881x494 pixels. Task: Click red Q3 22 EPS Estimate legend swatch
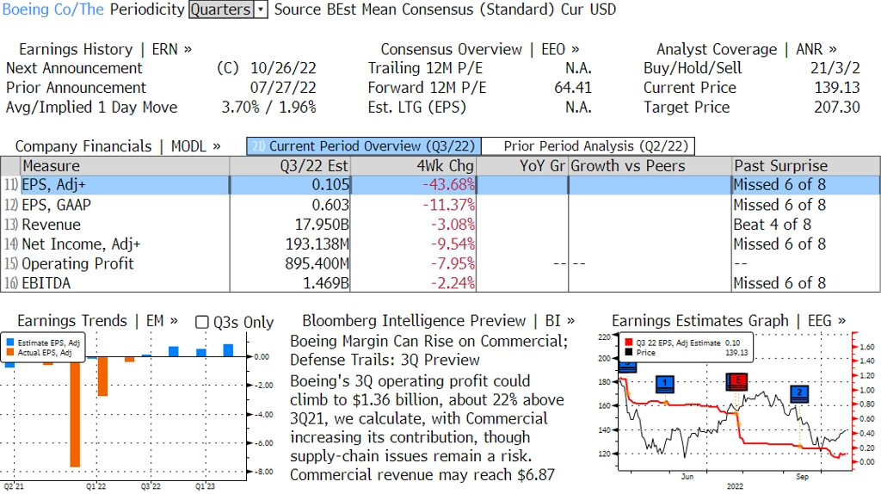pos(628,343)
